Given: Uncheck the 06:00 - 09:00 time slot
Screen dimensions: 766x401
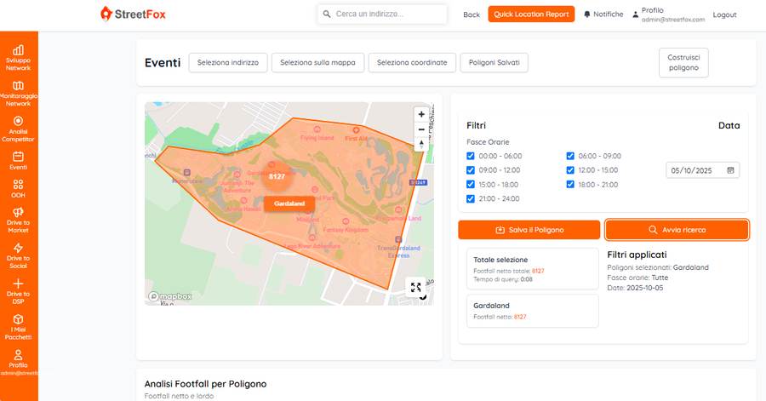Looking at the screenshot, I should [570, 156].
